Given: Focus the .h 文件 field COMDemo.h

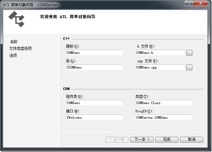Looking at the screenshot, I should coord(160,53).
